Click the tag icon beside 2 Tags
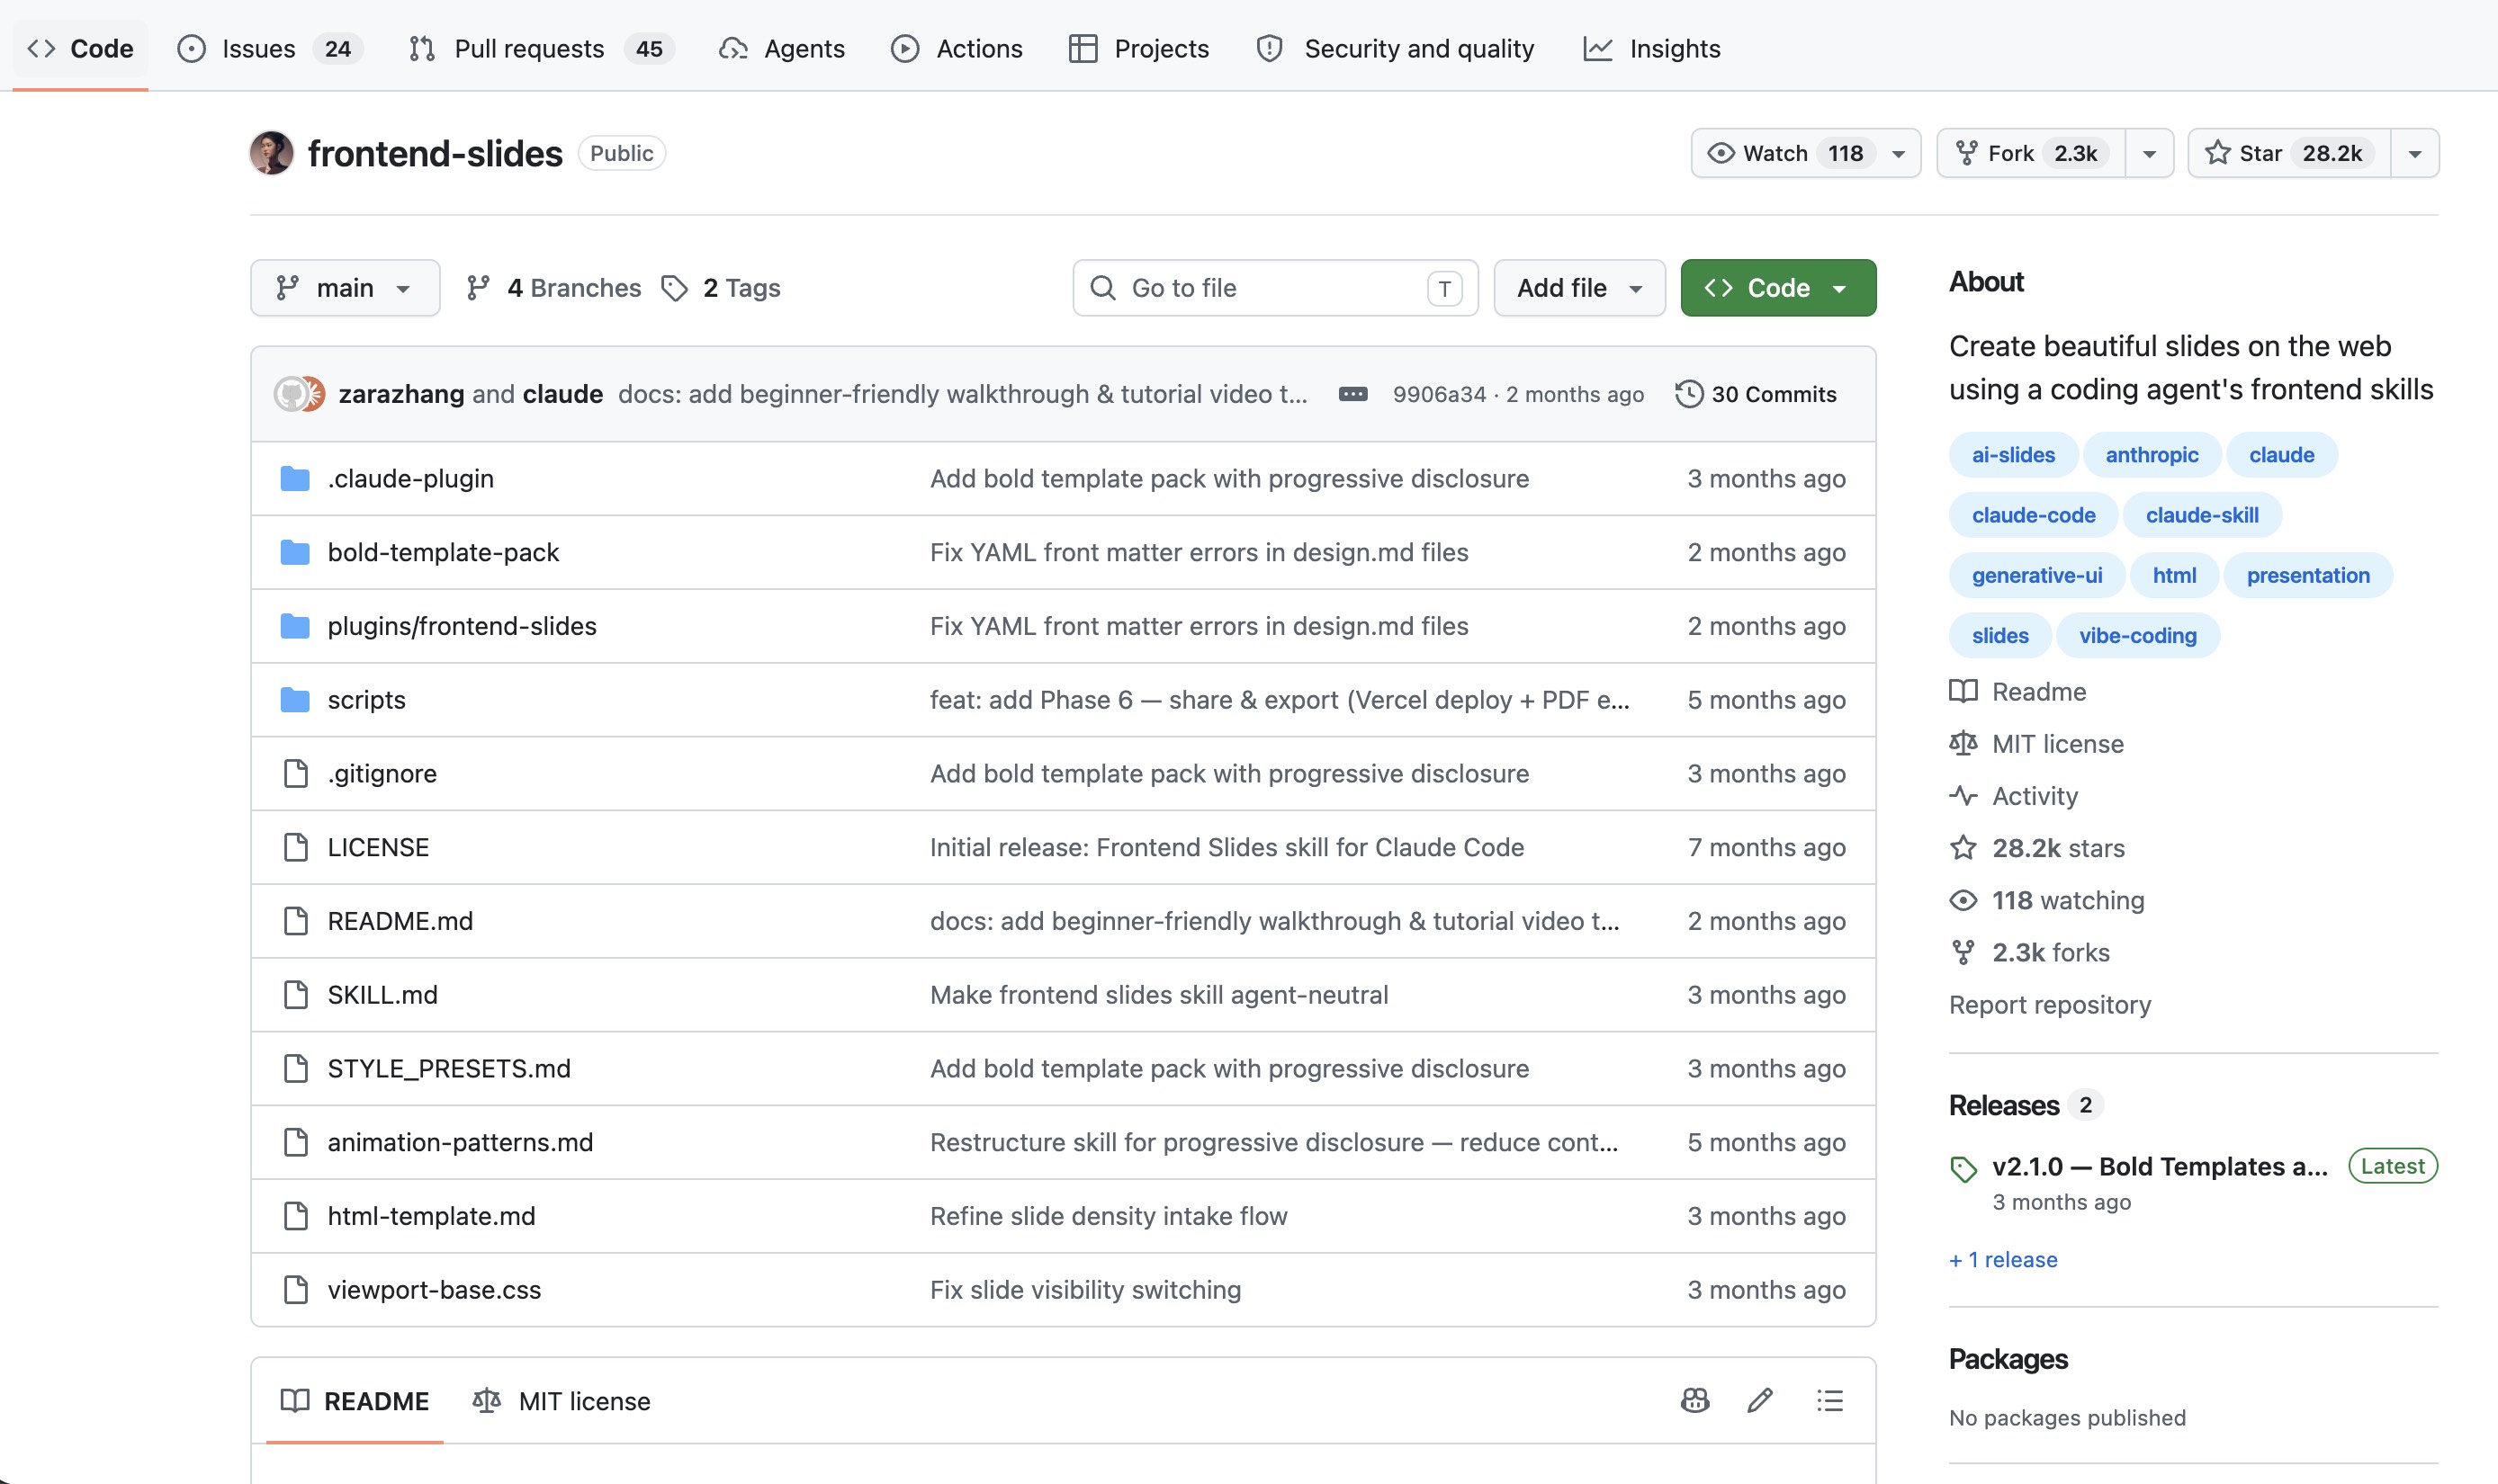 674,288
